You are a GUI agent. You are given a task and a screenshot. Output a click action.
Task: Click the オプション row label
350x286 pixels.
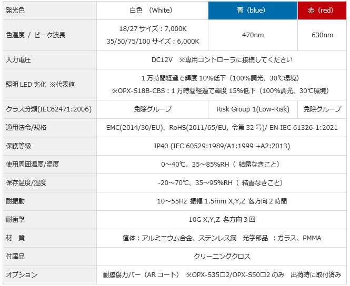click(22, 274)
